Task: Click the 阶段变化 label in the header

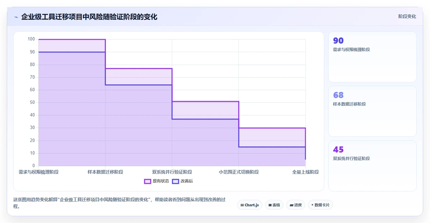Action: pyautogui.click(x=407, y=16)
